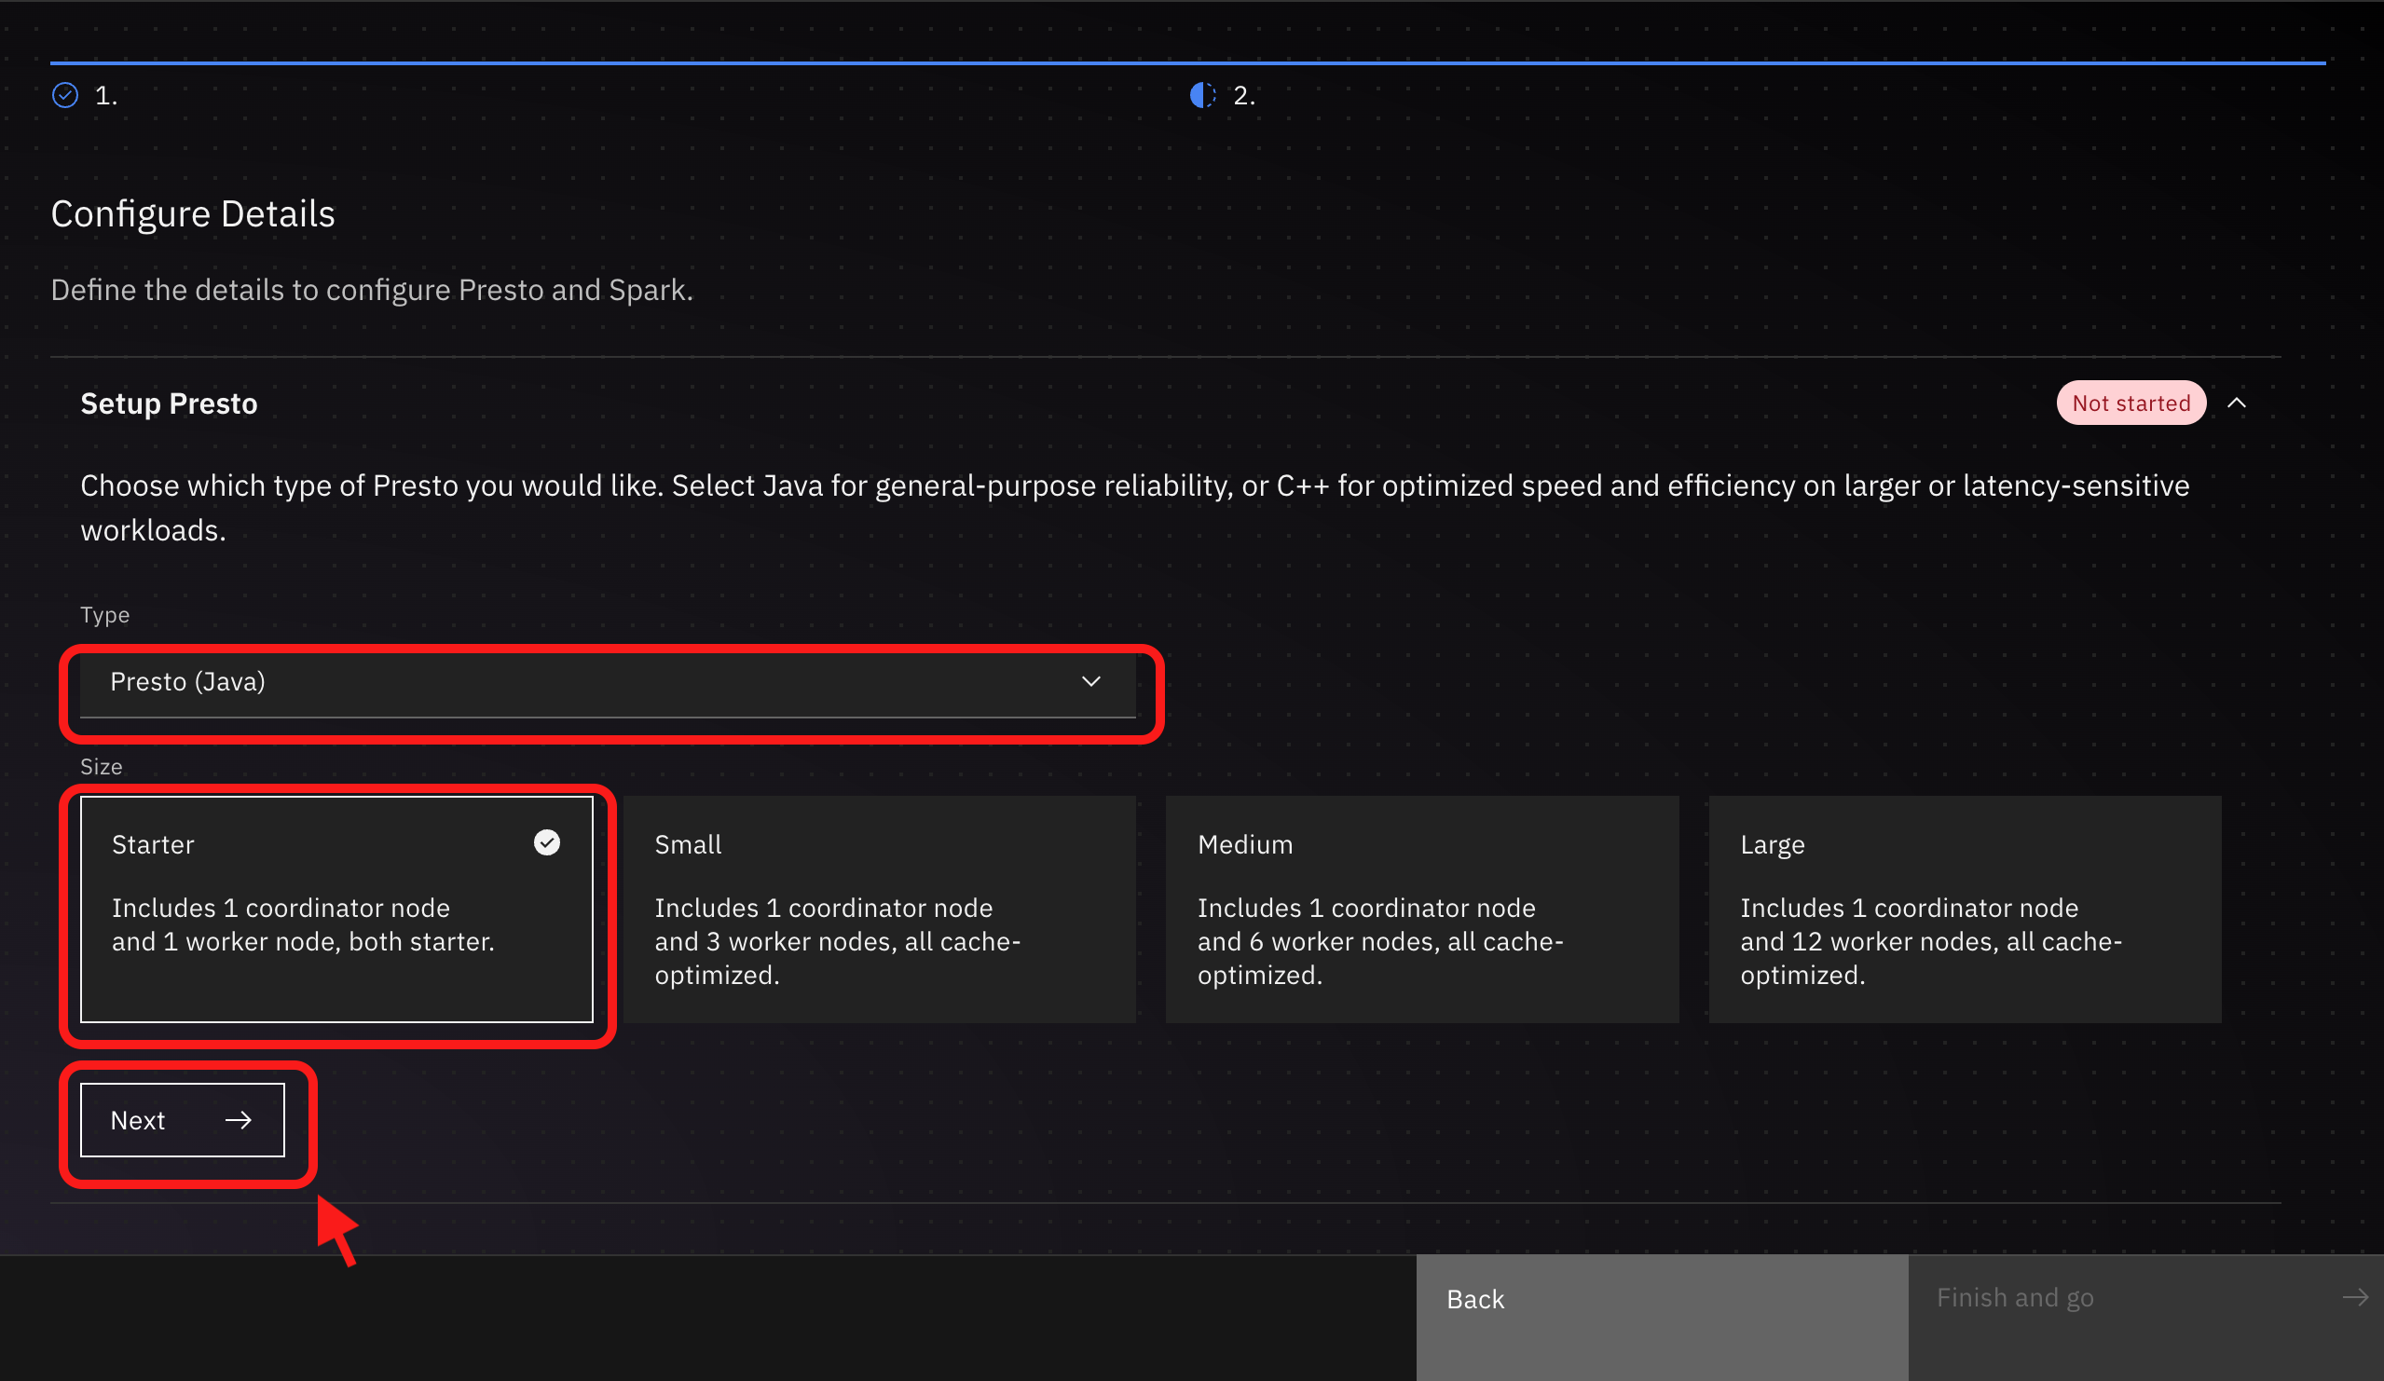Collapse Setup Presto using the chevron
The height and width of the screenshot is (1381, 2384).
tap(2237, 403)
